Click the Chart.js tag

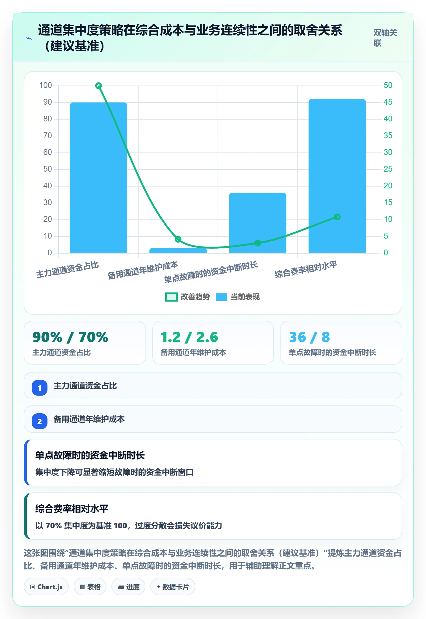pos(46,587)
